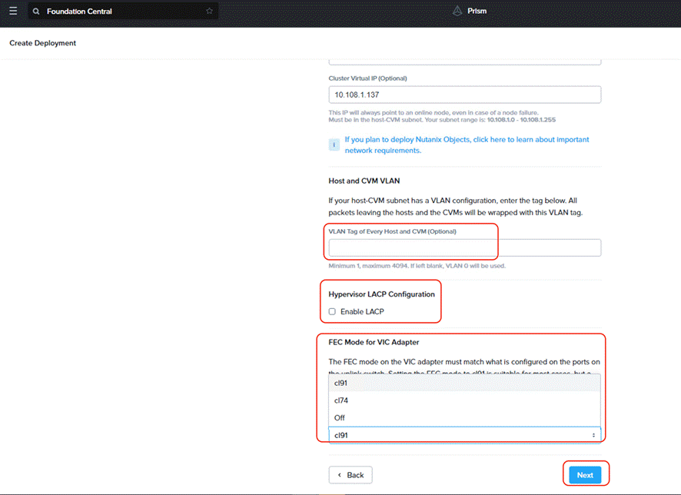681x495 pixels.
Task: Bookmark Foundation Central with the star icon
Action: point(209,11)
